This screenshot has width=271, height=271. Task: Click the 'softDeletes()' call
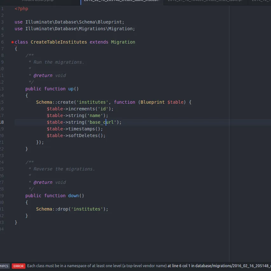[x=86, y=135]
